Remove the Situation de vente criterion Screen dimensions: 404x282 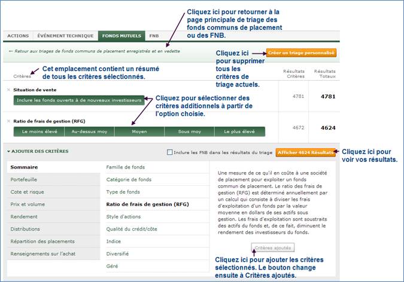pos(8,90)
